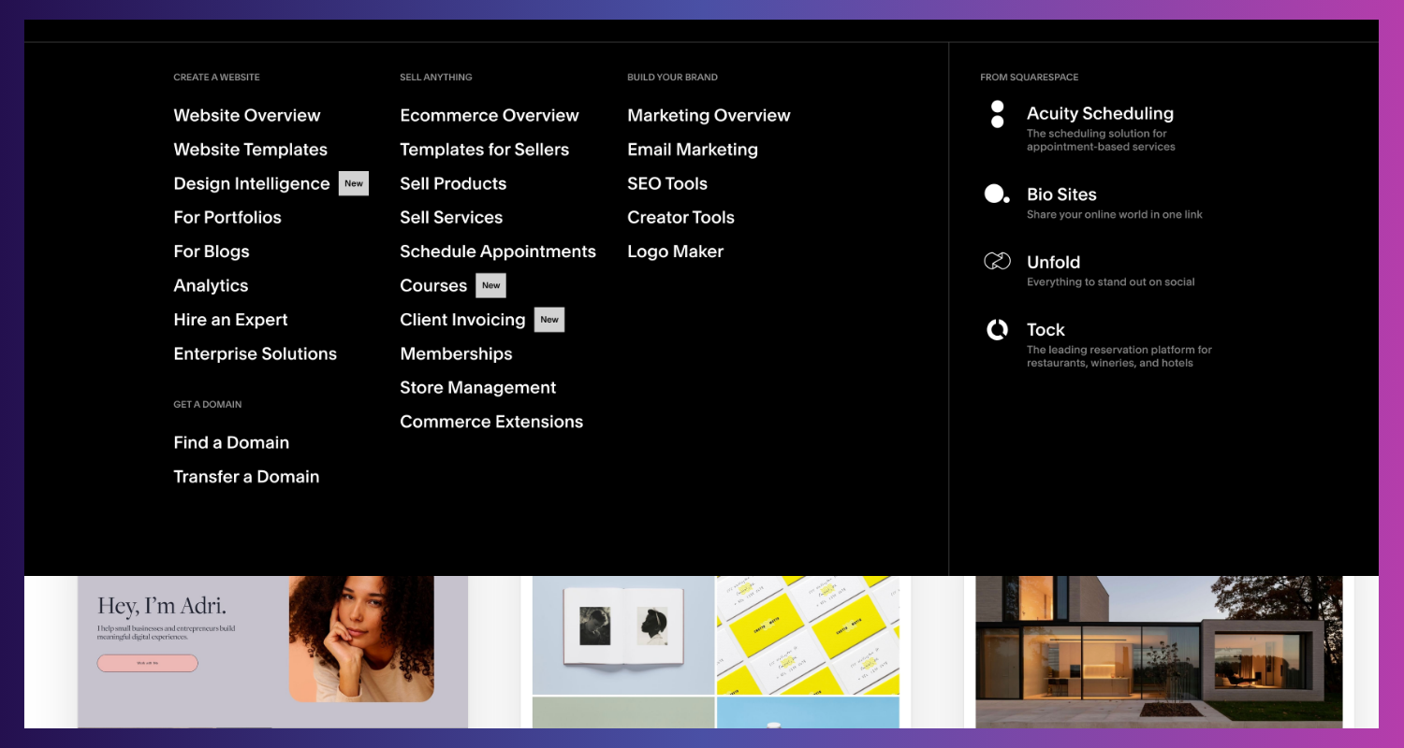Click the New badge beside Courses

click(491, 285)
